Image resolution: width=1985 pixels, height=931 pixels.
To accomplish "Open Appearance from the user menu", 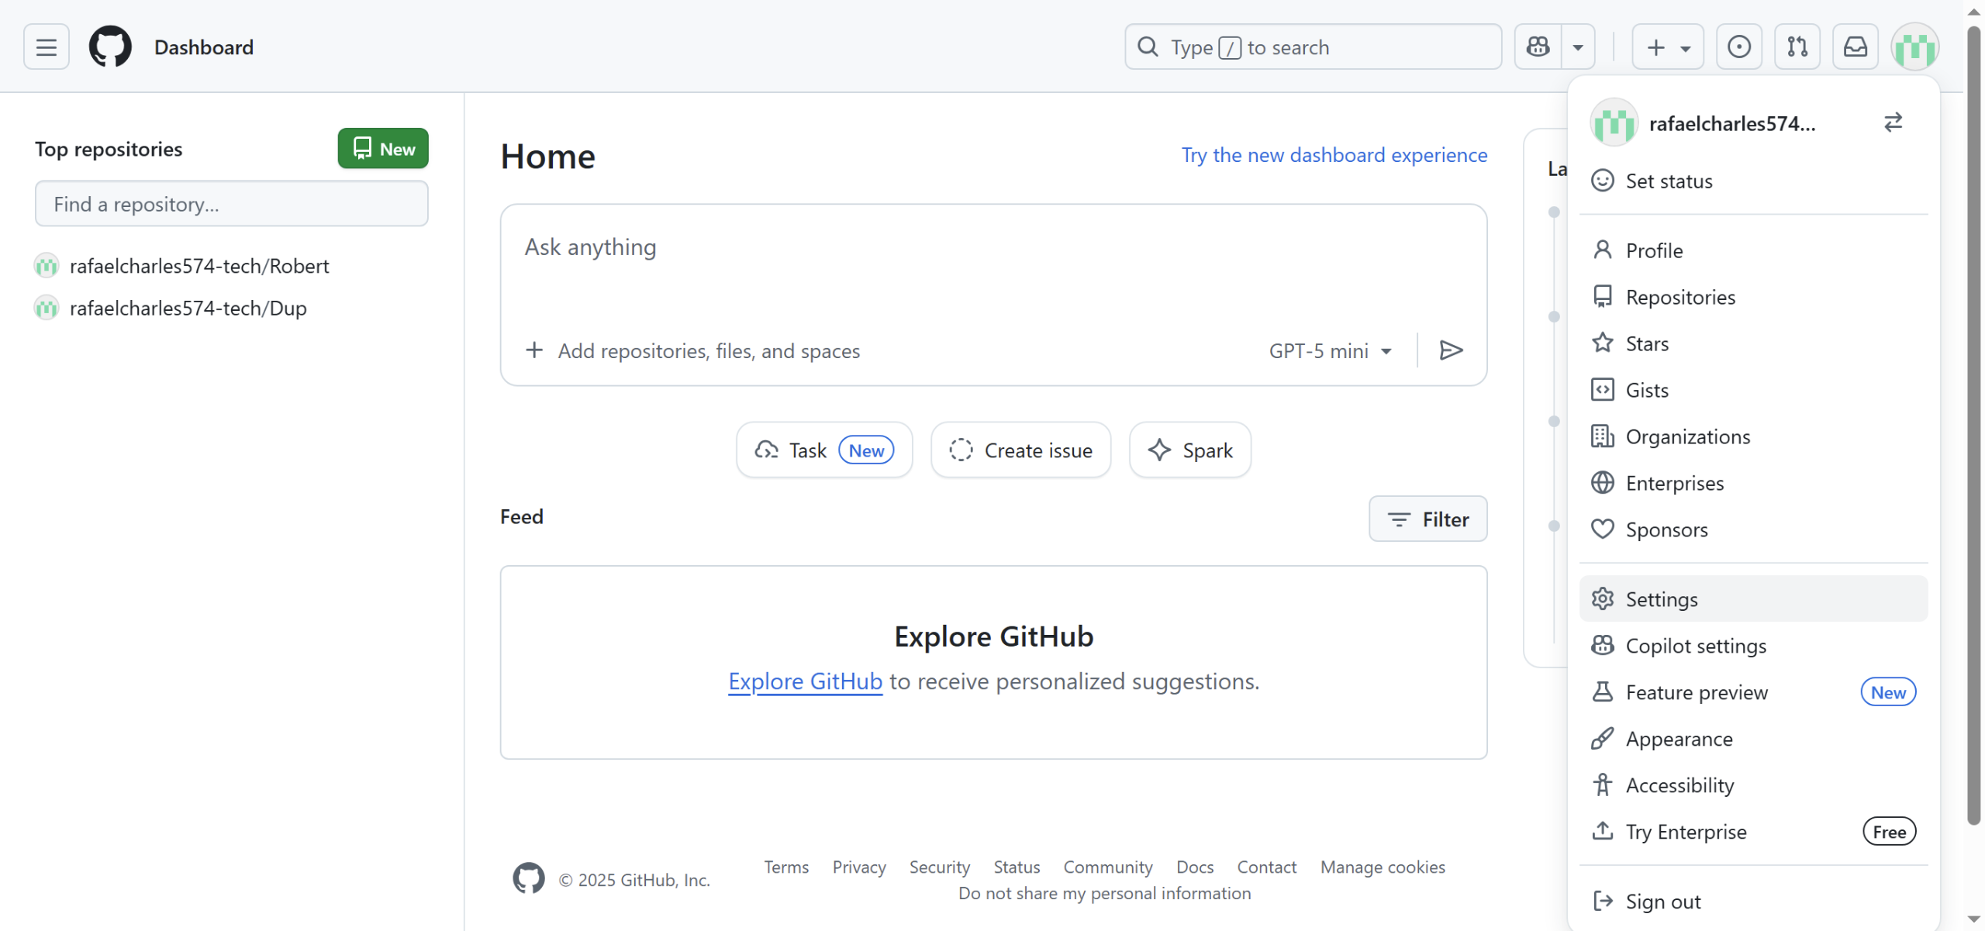I will [x=1679, y=739].
